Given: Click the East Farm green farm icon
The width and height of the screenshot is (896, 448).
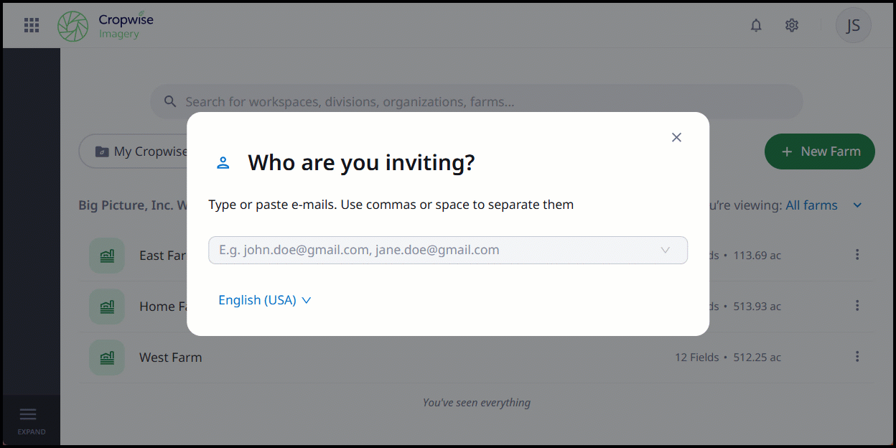Looking at the screenshot, I should coord(106,255).
